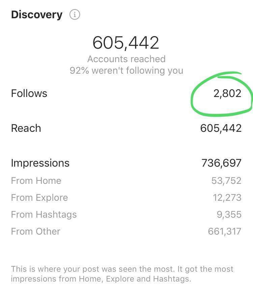
Task: Click the 92% weren't following you text
Action: [126, 71]
